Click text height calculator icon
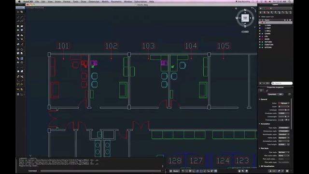 [x=288, y=145]
